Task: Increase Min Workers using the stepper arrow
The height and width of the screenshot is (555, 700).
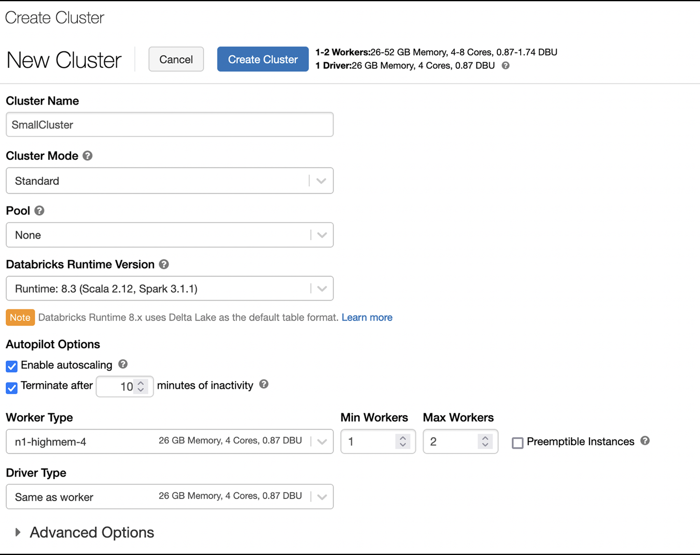Action: (403, 437)
